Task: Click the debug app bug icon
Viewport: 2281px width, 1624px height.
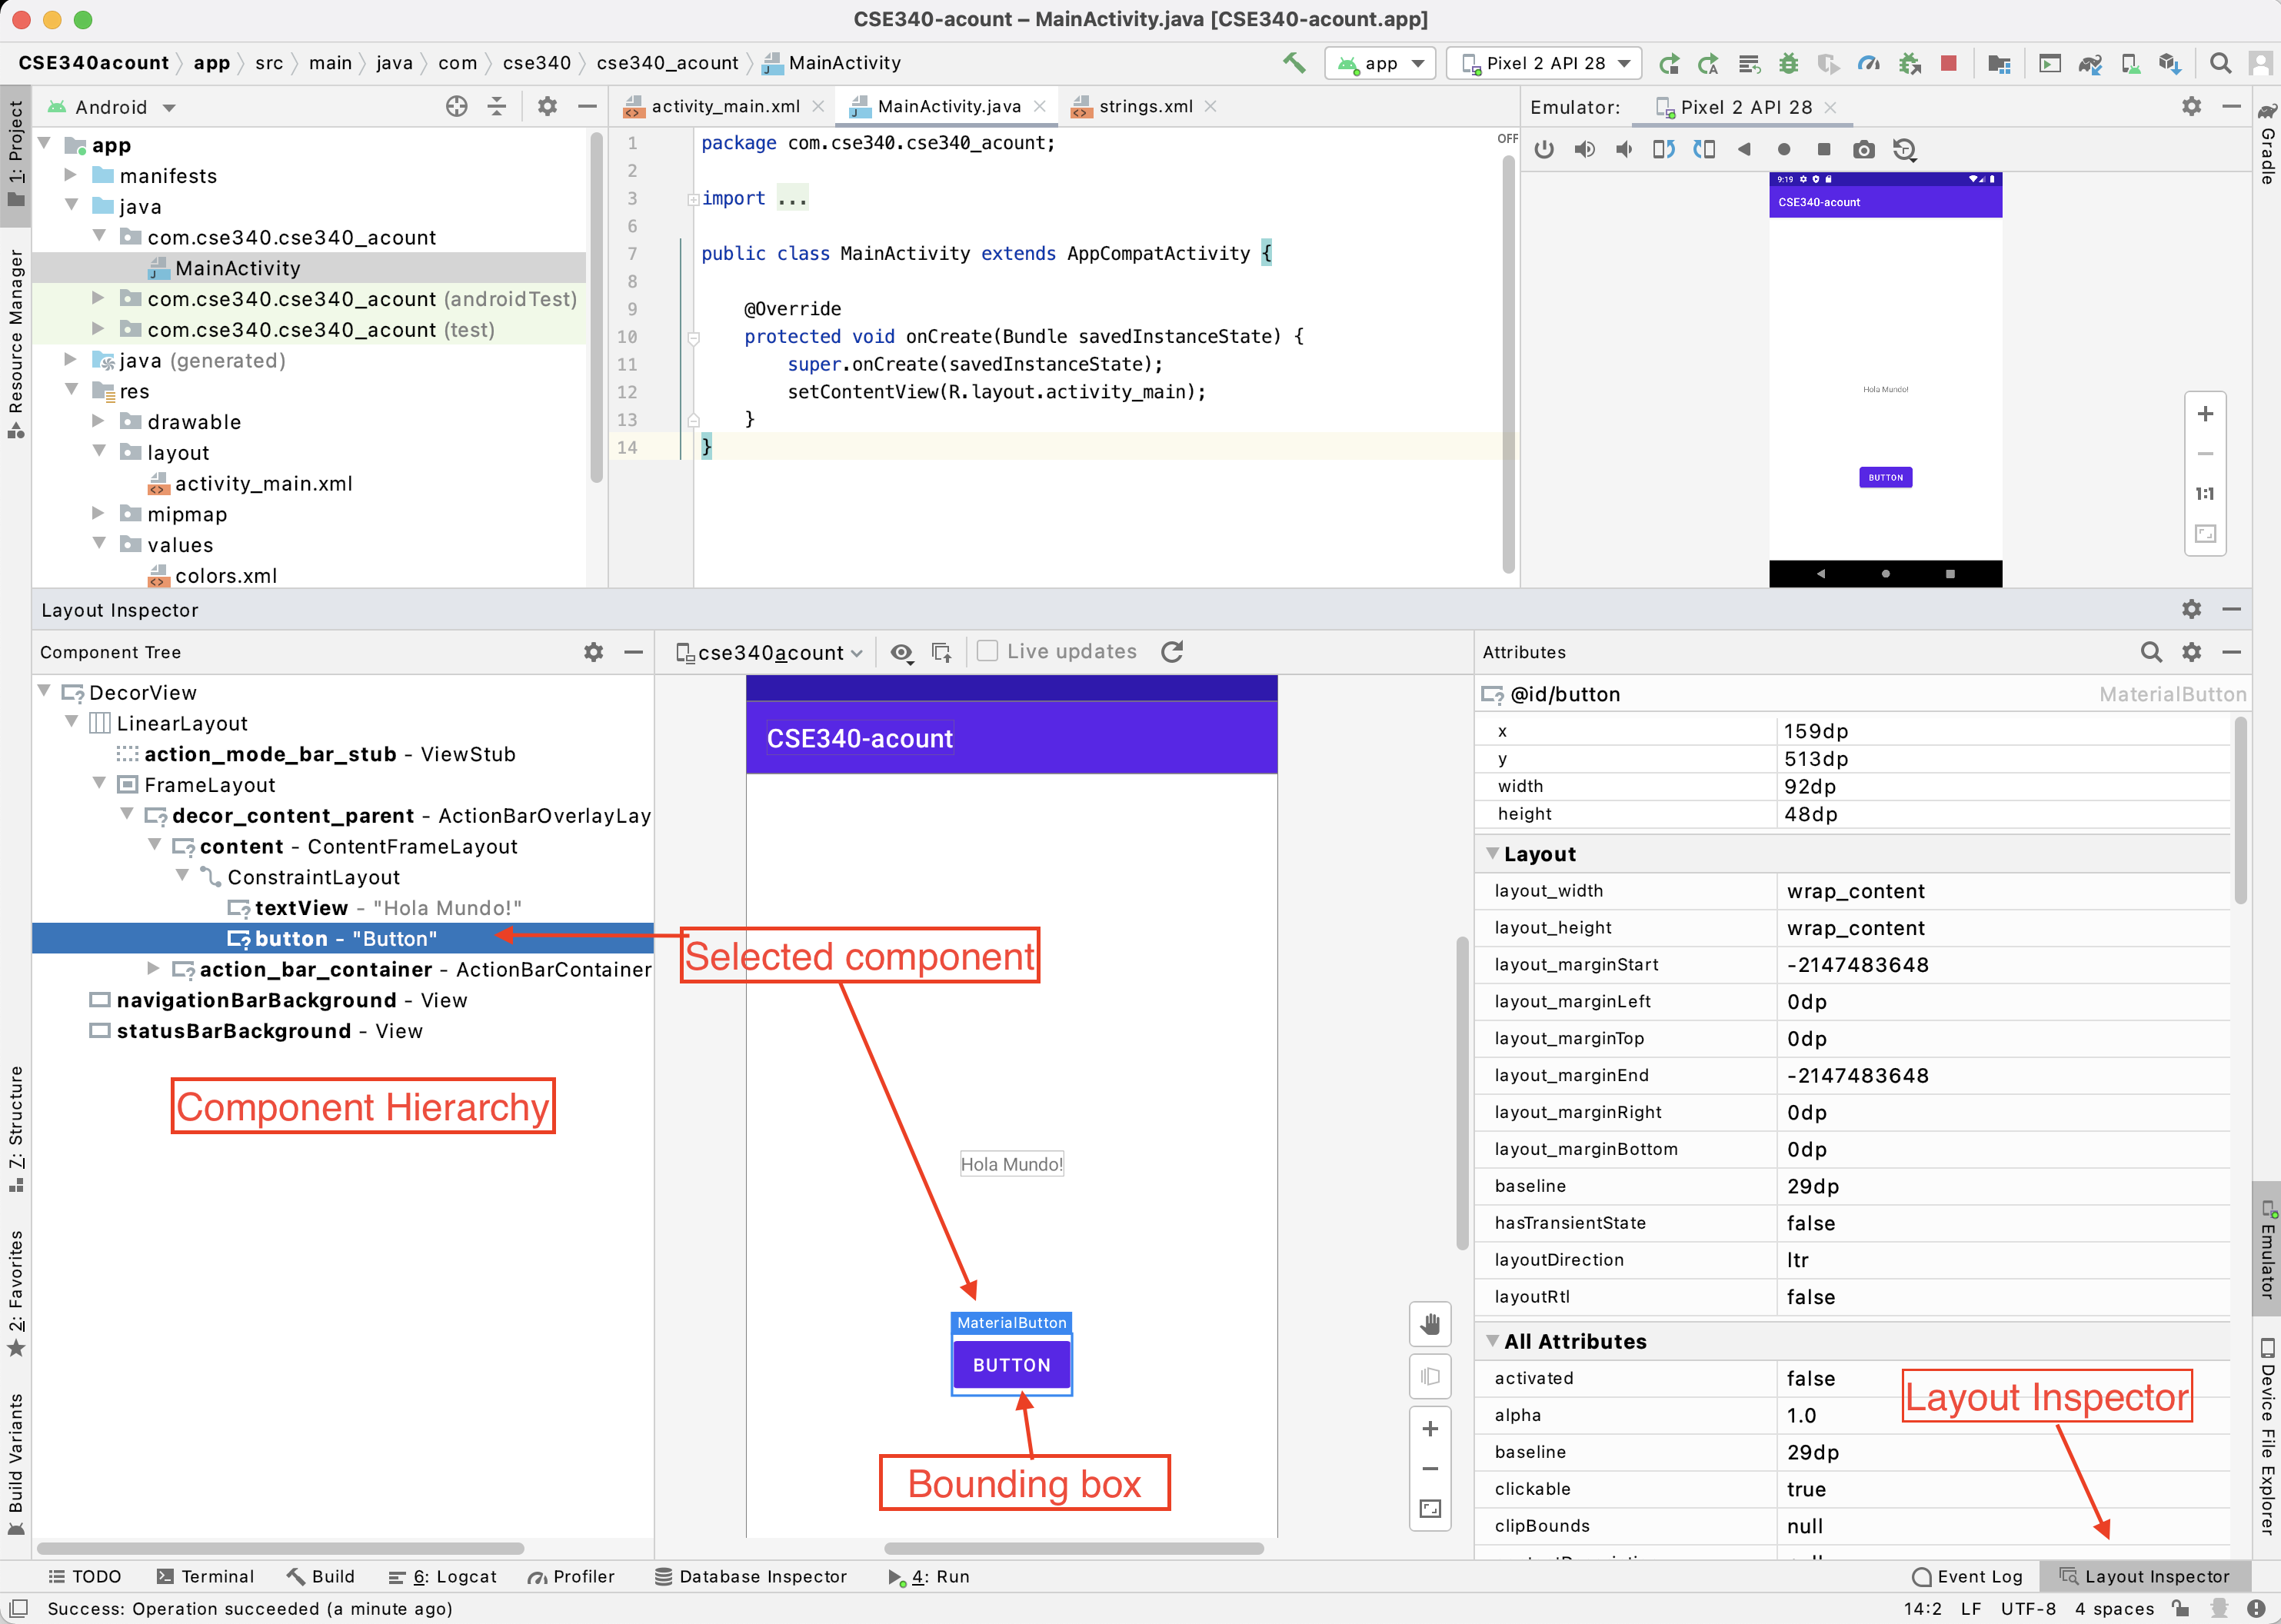Action: [x=1789, y=63]
